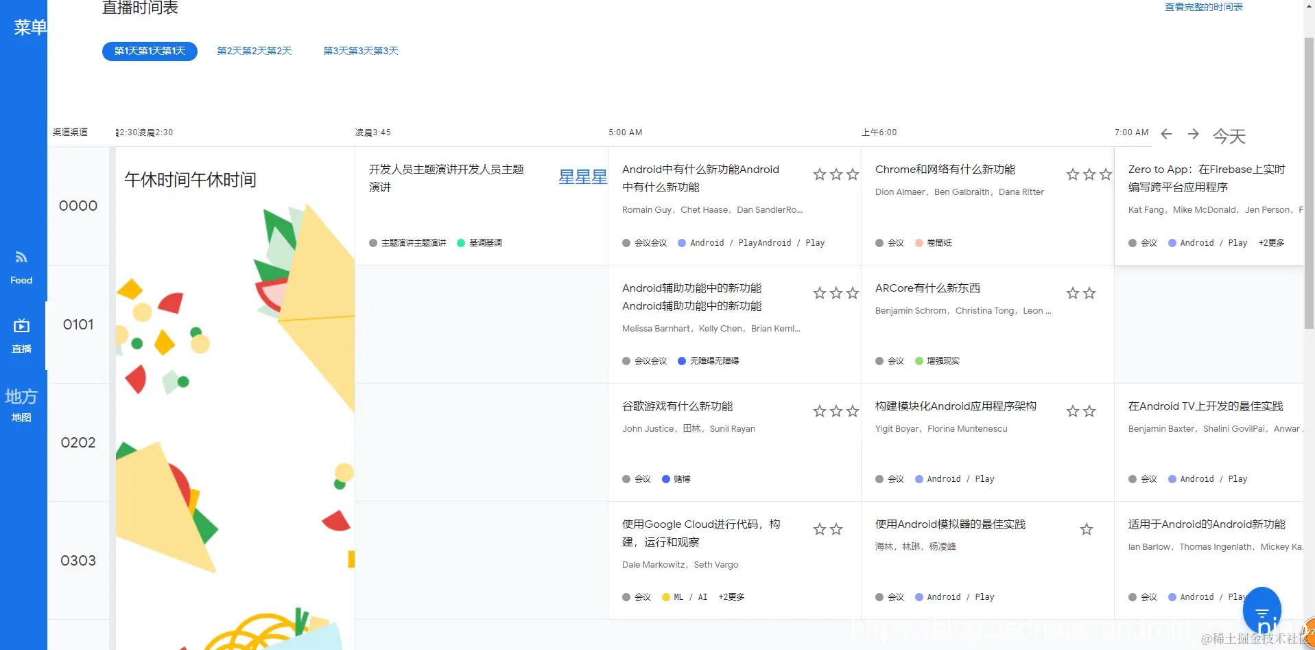1315x650 pixels.
Task: Switch to the 第2天 tab
Action: pyautogui.click(x=254, y=50)
